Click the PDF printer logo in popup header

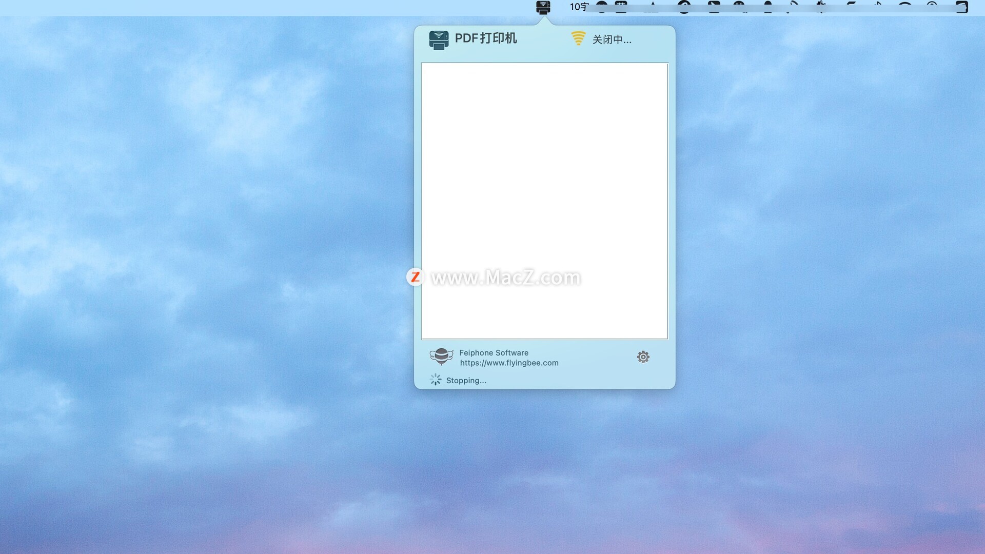[x=439, y=39]
